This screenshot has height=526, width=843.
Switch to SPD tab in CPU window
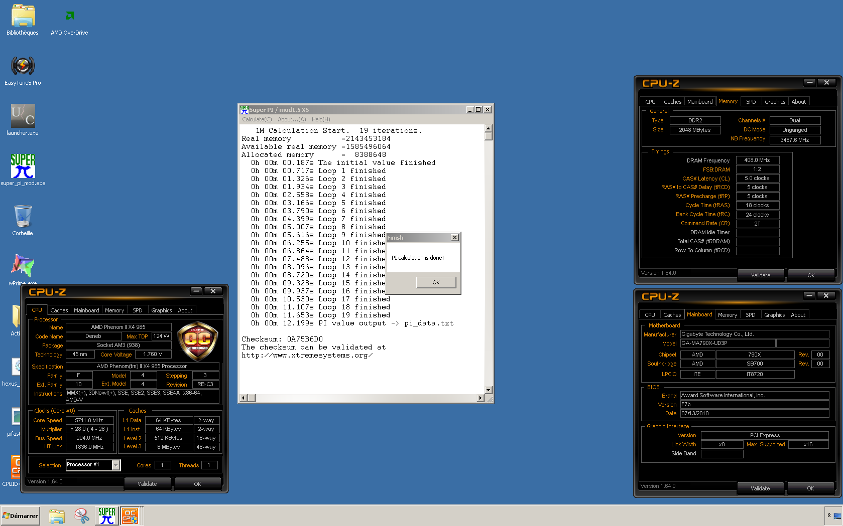(138, 310)
